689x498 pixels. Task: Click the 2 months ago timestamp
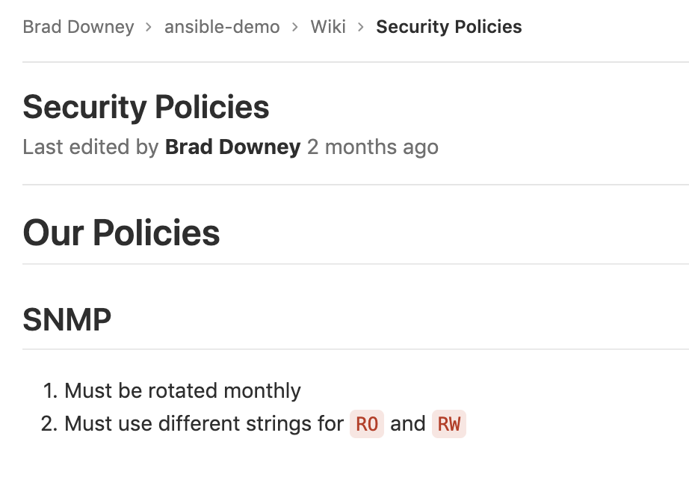point(372,147)
